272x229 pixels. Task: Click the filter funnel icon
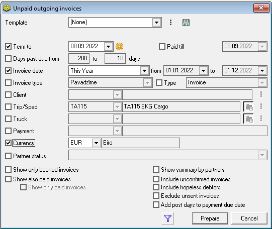(168, 218)
